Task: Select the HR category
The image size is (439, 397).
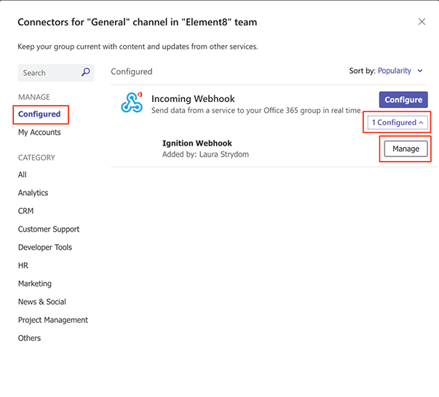Action: click(x=23, y=265)
